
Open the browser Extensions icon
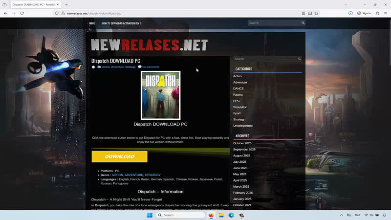377,13
